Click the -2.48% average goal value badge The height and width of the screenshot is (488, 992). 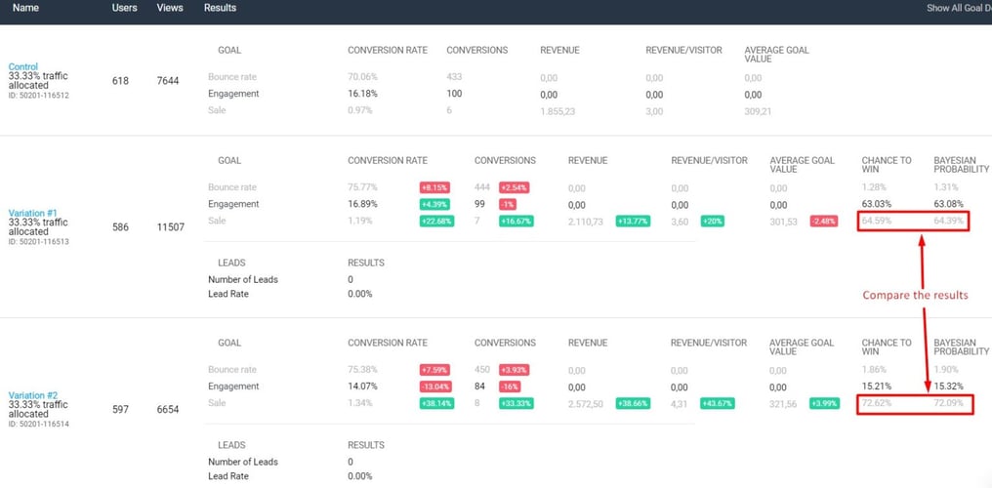823,222
